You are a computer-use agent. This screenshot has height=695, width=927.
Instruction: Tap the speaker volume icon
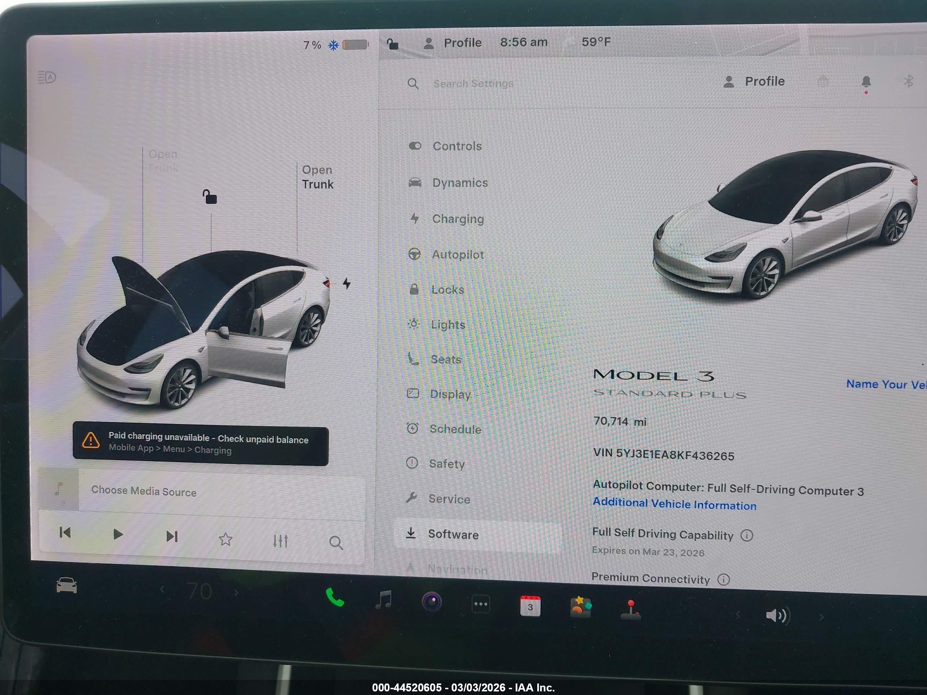(x=778, y=615)
